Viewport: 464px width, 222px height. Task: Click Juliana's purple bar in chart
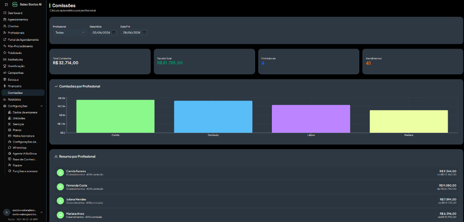[311, 119]
